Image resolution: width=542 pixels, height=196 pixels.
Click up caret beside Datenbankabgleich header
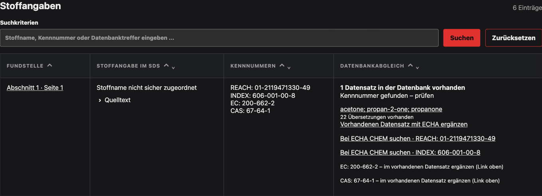(x=410, y=66)
